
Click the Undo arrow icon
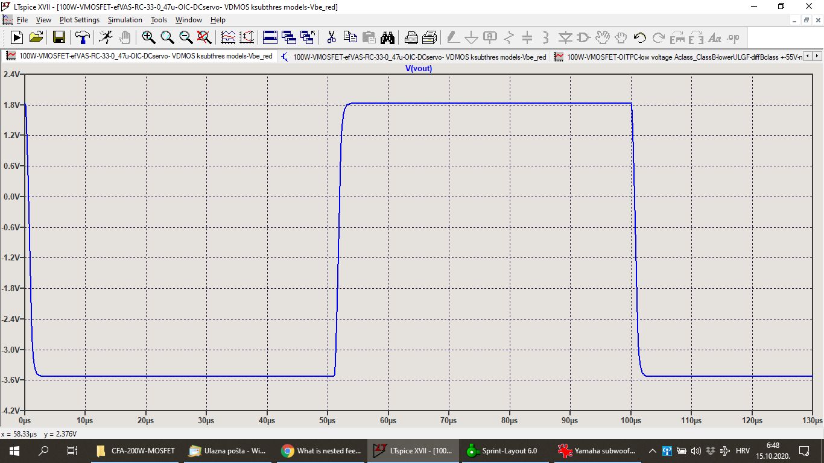tap(639, 37)
